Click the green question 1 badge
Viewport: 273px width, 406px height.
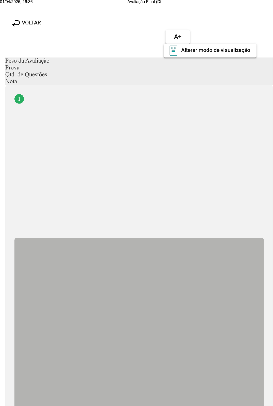click(x=19, y=99)
